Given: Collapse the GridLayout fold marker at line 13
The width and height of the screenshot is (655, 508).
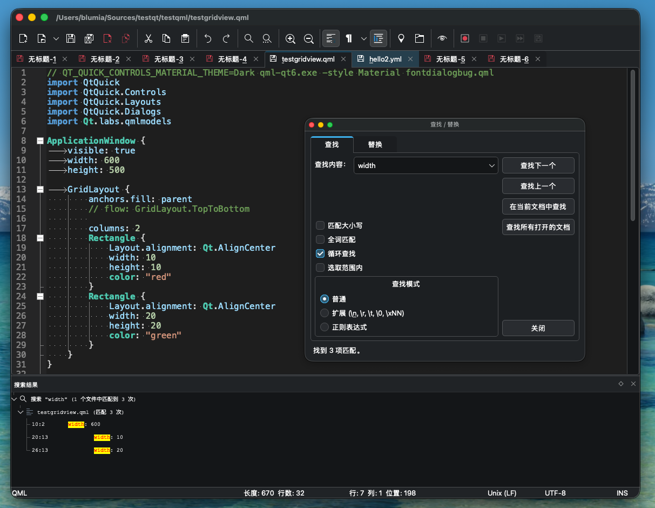Looking at the screenshot, I should pyautogui.click(x=40, y=189).
